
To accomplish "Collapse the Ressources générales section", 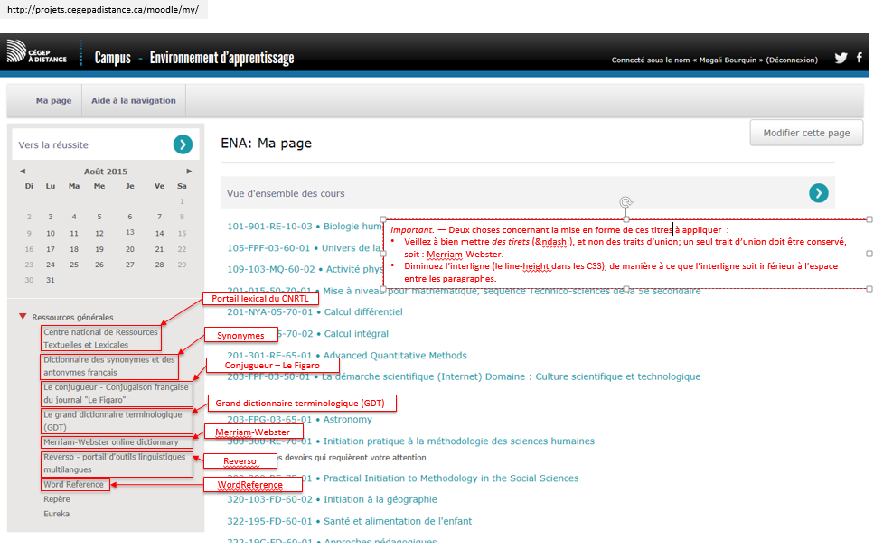I will 23,317.
